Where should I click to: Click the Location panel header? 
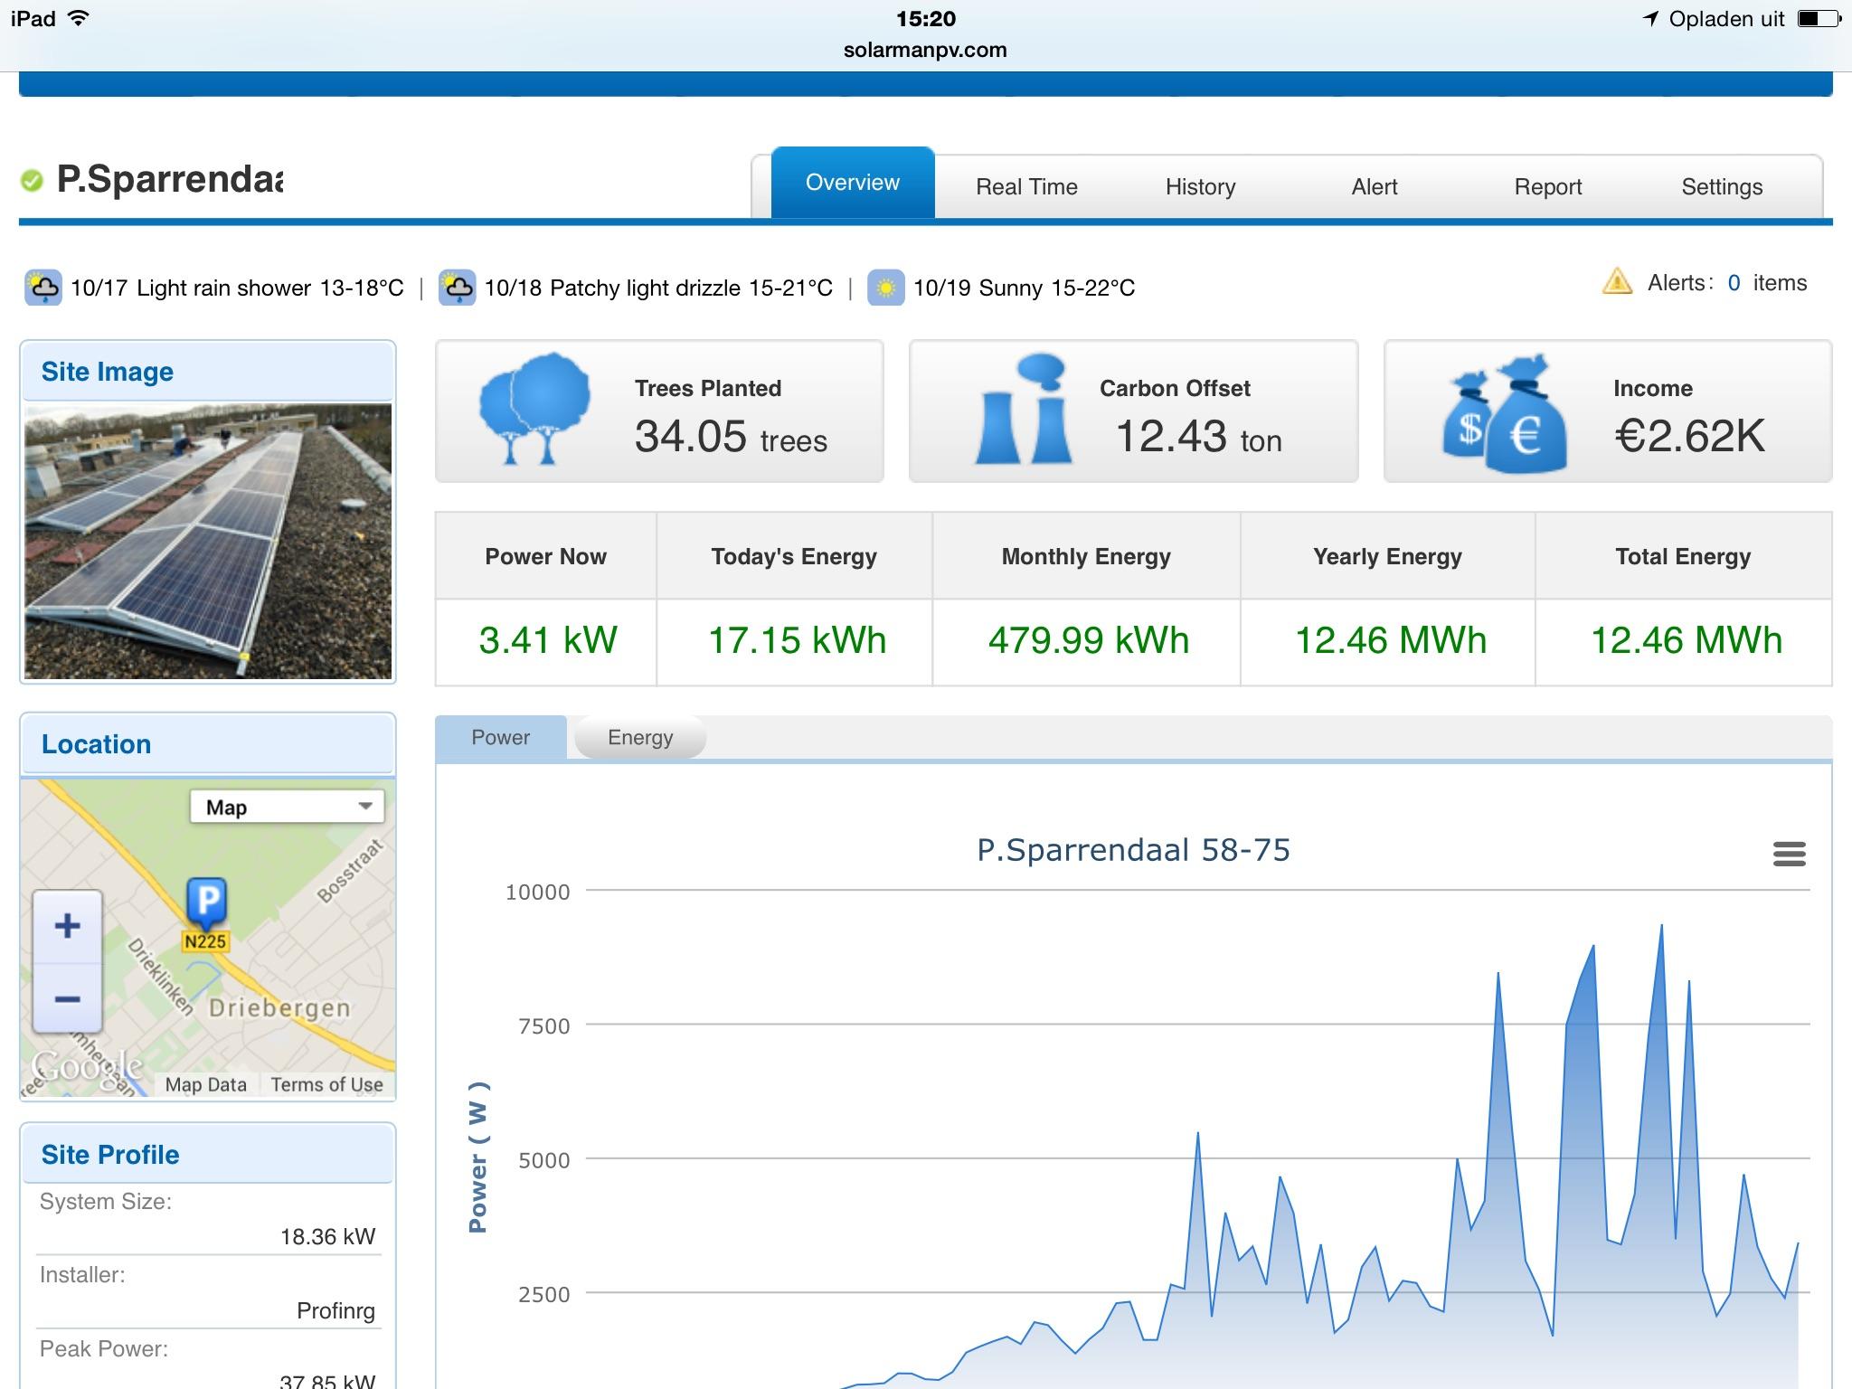point(208,744)
